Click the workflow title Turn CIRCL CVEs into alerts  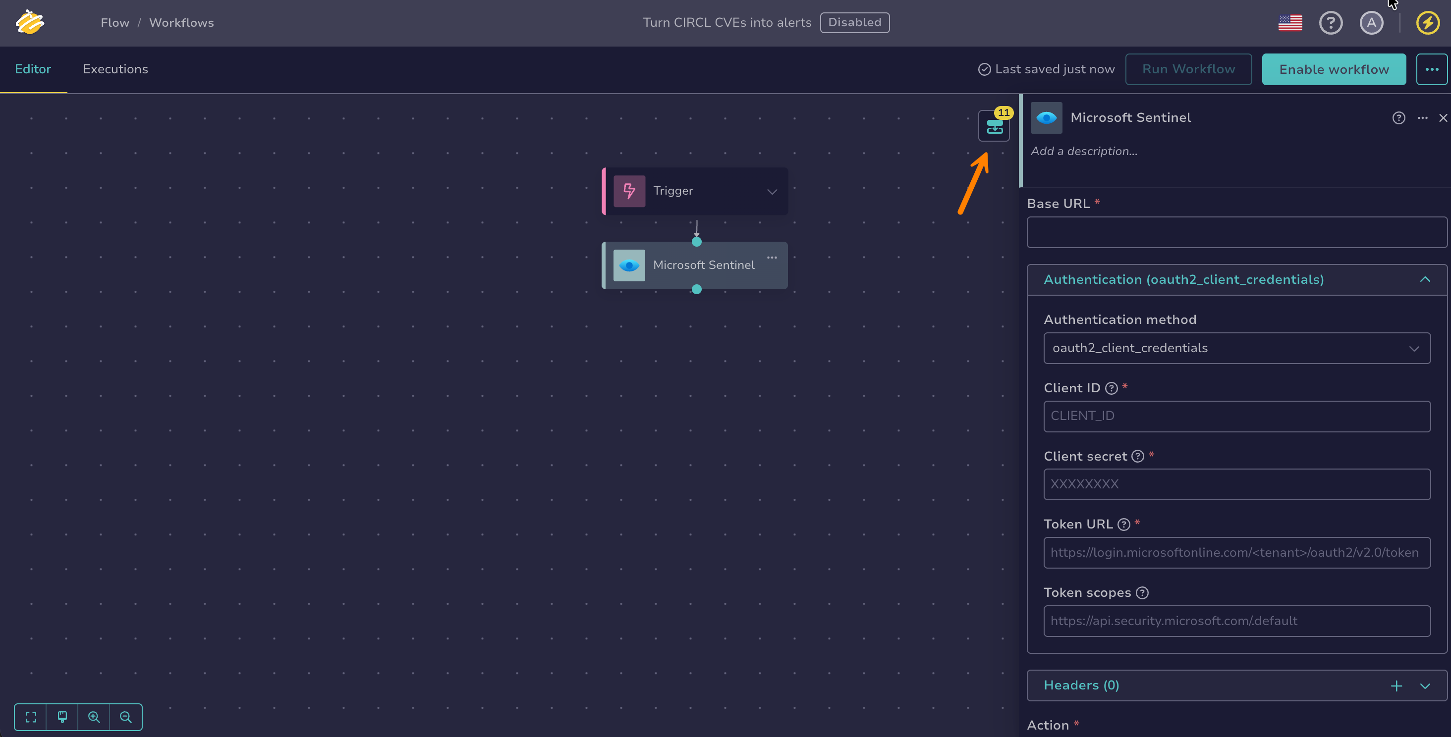727,22
